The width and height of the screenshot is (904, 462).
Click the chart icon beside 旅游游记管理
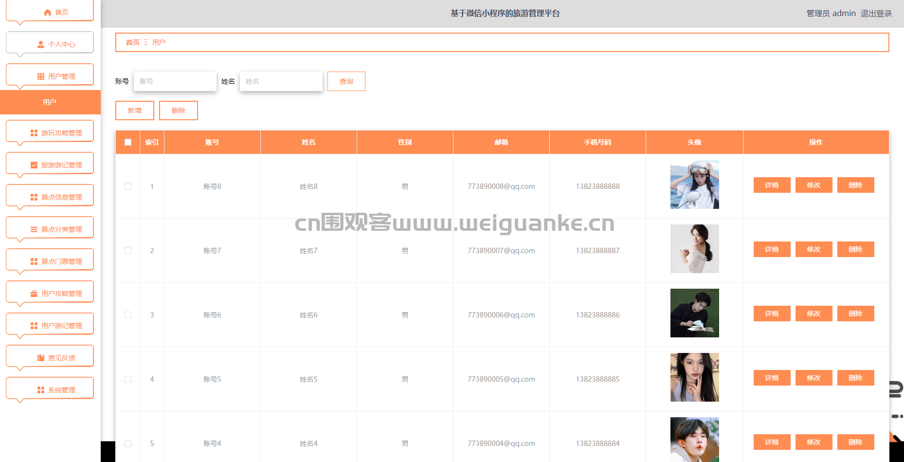pyautogui.click(x=34, y=165)
